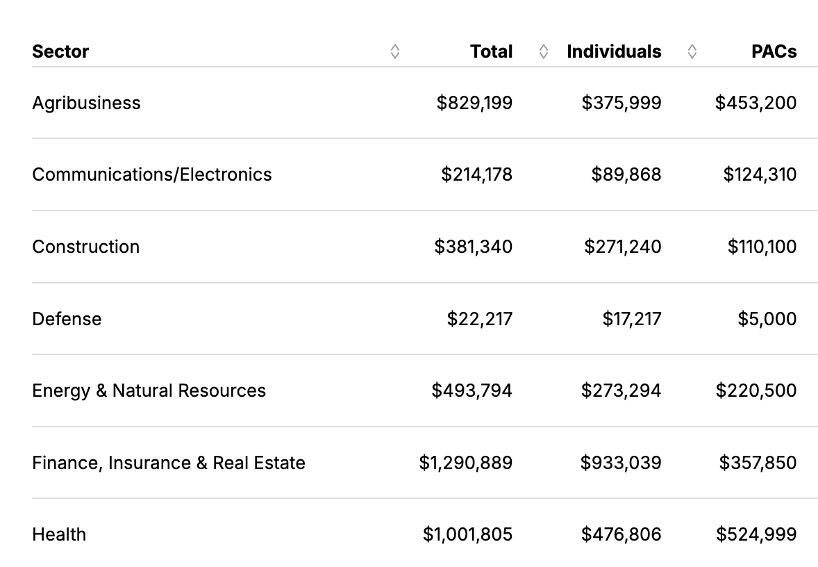Image resolution: width=818 pixels, height=567 pixels.
Task: Select the Construction sector row
Action: (85, 247)
